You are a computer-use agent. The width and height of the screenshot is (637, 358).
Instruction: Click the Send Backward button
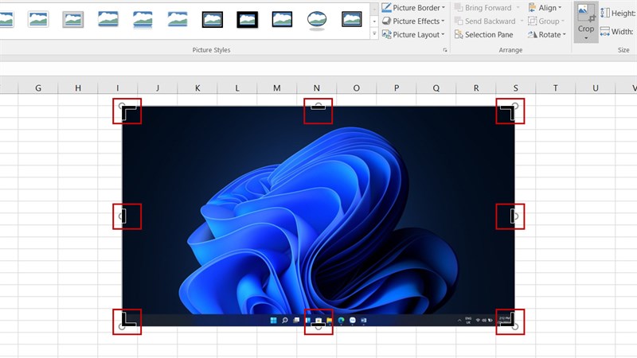pyautogui.click(x=485, y=21)
